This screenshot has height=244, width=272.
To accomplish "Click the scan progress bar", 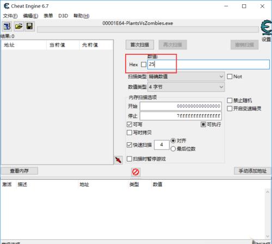I will coord(148,29).
